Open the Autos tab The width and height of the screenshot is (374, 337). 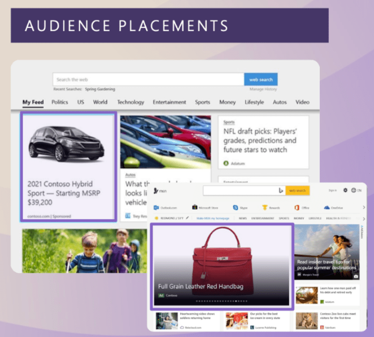point(280,102)
